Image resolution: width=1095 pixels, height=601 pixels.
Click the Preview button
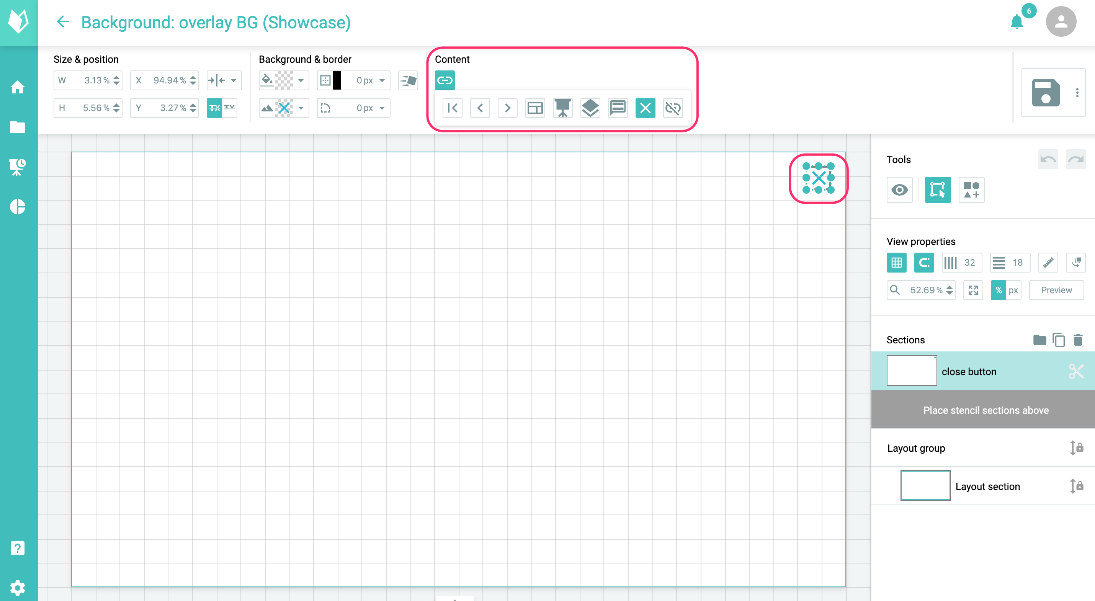click(1056, 290)
